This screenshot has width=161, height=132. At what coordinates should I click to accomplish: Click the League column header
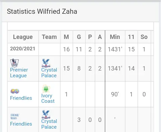point(23,37)
